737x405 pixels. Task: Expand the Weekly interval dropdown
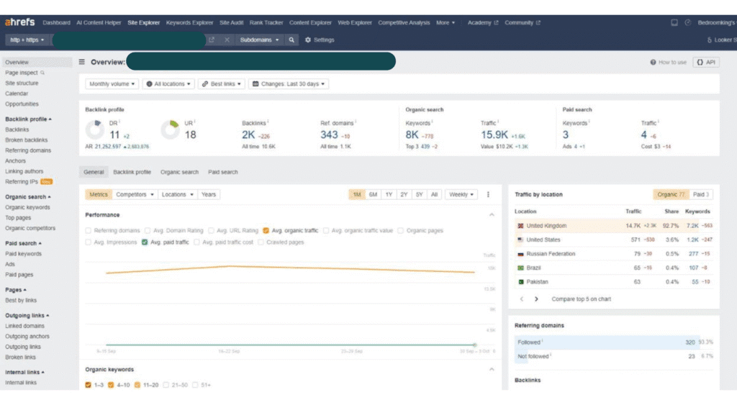click(461, 194)
